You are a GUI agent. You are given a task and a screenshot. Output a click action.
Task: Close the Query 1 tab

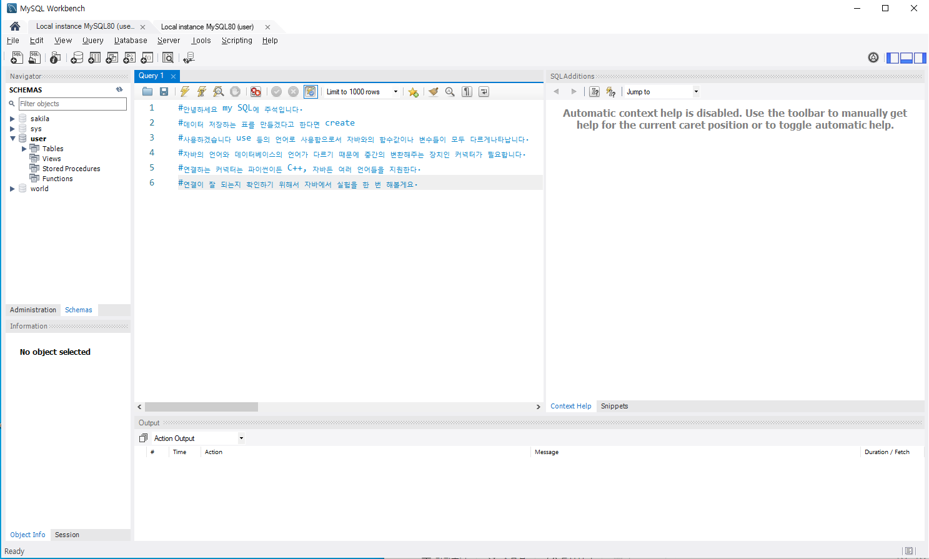coord(173,76)
